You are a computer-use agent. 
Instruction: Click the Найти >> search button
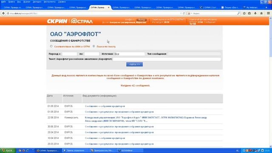coord(134,64)
